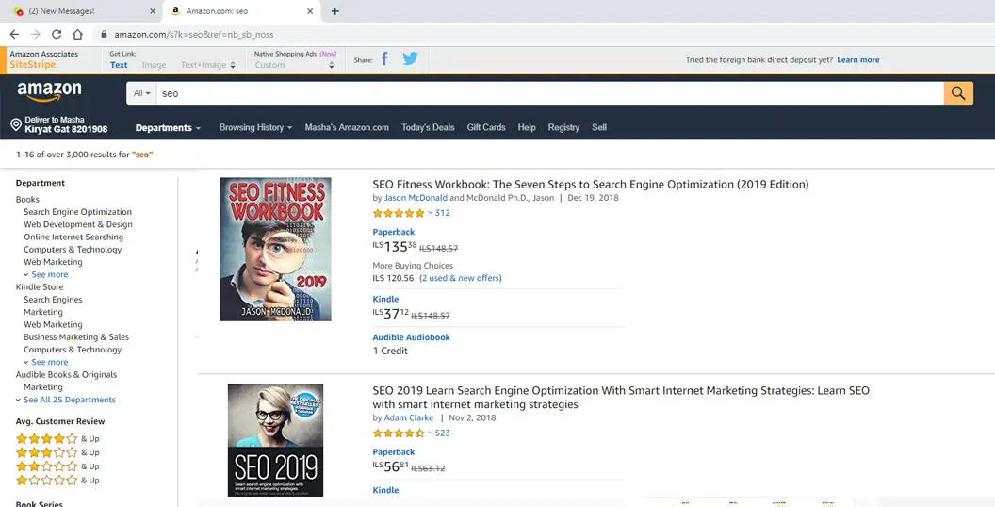Open Sell in navigation bar

pyautogui.click(x=599, y=127)
